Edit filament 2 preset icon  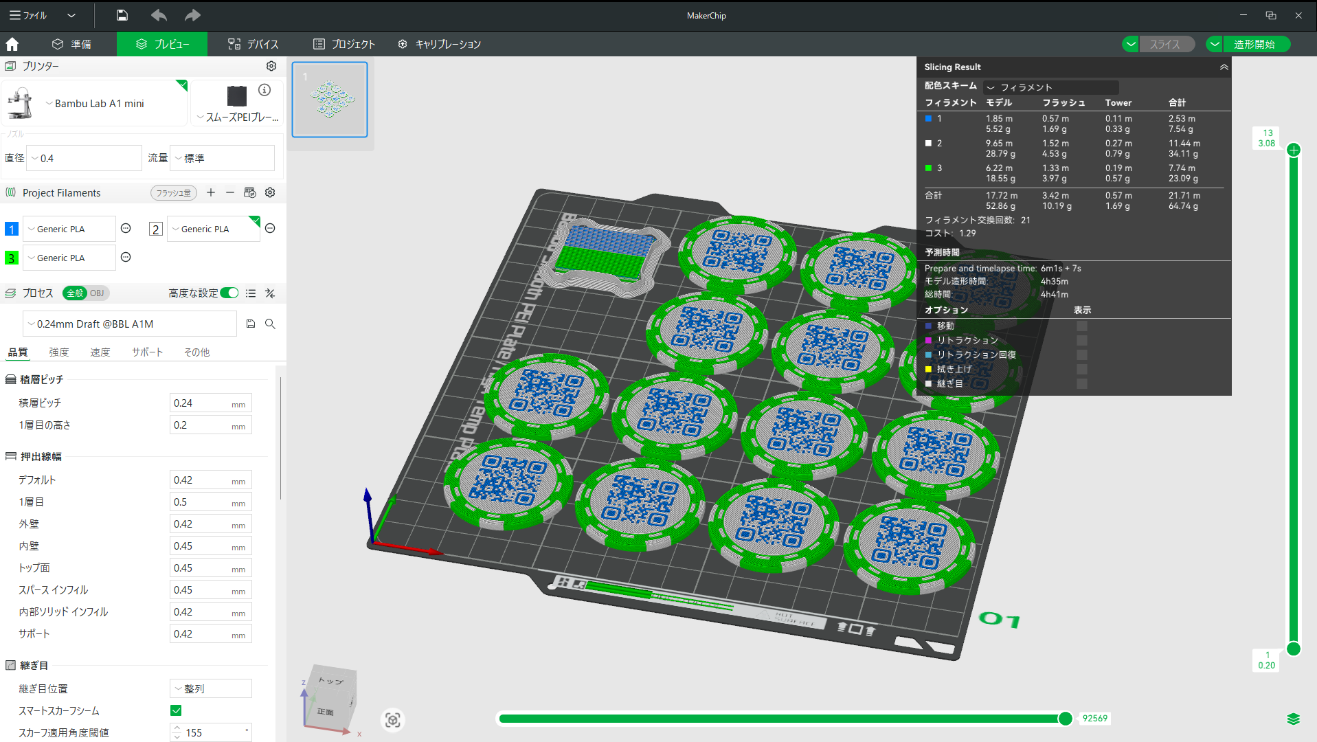tap(270, 228)
